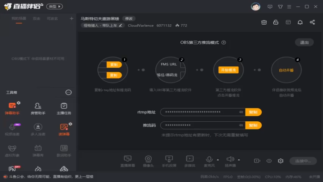Switch to 双击 scene tab

click(x=36, y=19)
